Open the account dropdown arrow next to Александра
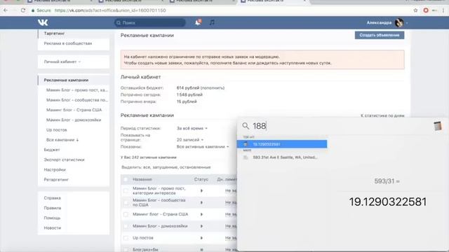This screenshot has width=449, height=252. click(x=407, y=22)
